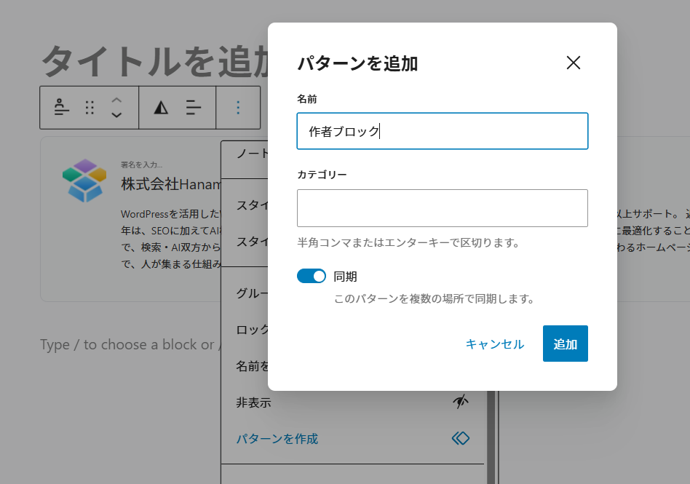Click the move up chevron arrow
Image resolution: width=690 pixels, height=484 pixels.
(x=116, y=100)
